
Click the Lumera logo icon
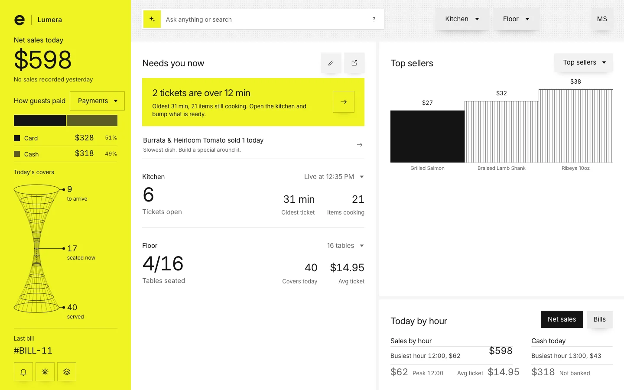pyautogui.click(x=19, y=20)
